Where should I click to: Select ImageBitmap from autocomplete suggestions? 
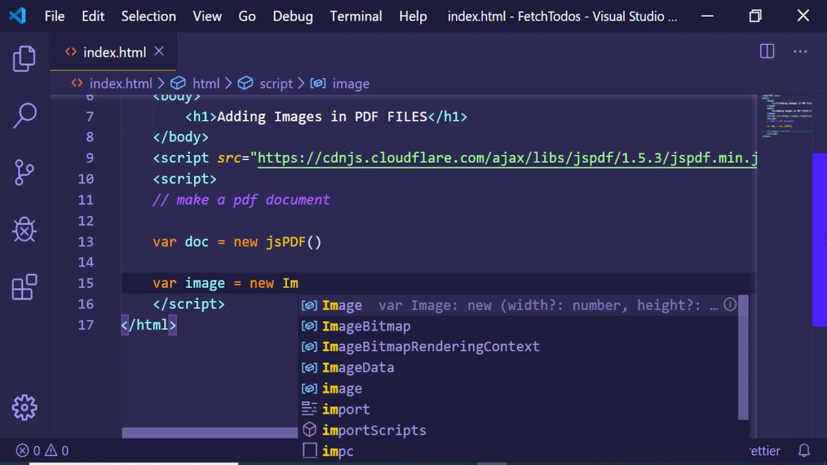366,326
